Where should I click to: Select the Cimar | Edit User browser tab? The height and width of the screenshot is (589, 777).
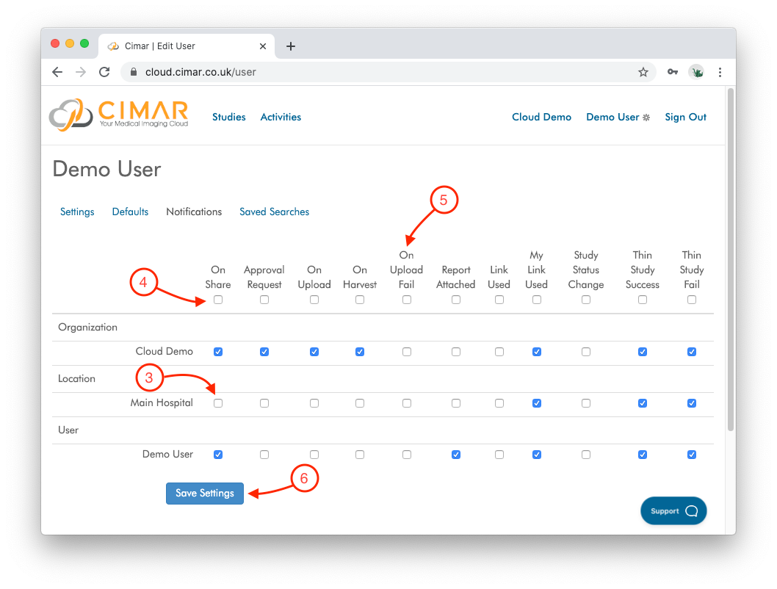click(187, 46)
